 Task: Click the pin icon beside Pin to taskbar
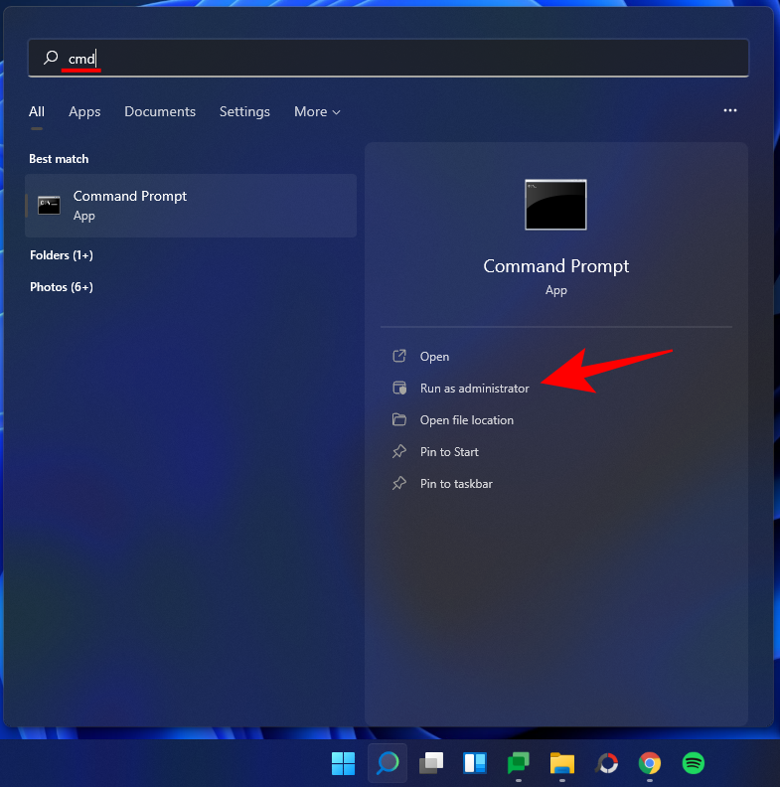click(399, 483)
